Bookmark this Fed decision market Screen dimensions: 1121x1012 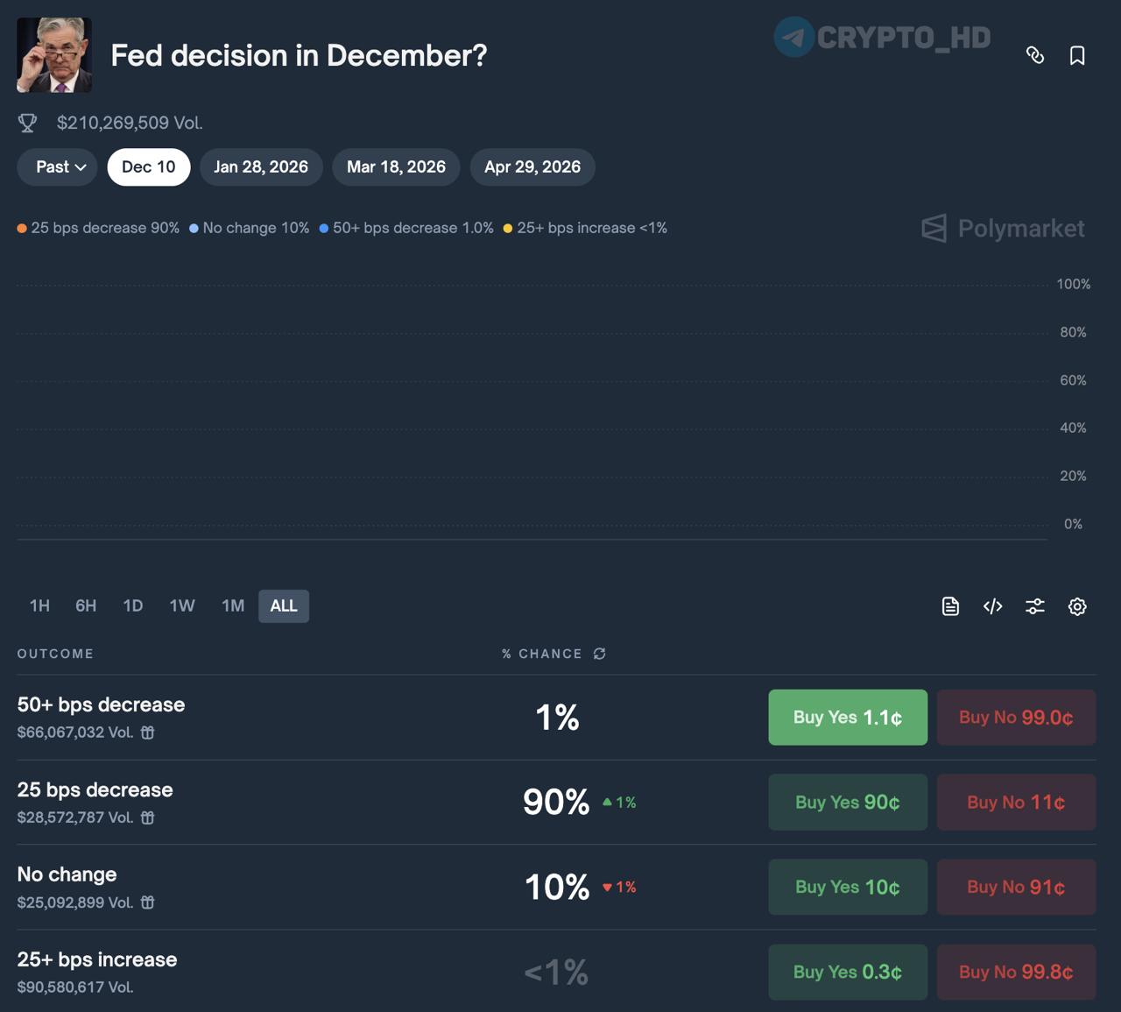click(1076, 55)
